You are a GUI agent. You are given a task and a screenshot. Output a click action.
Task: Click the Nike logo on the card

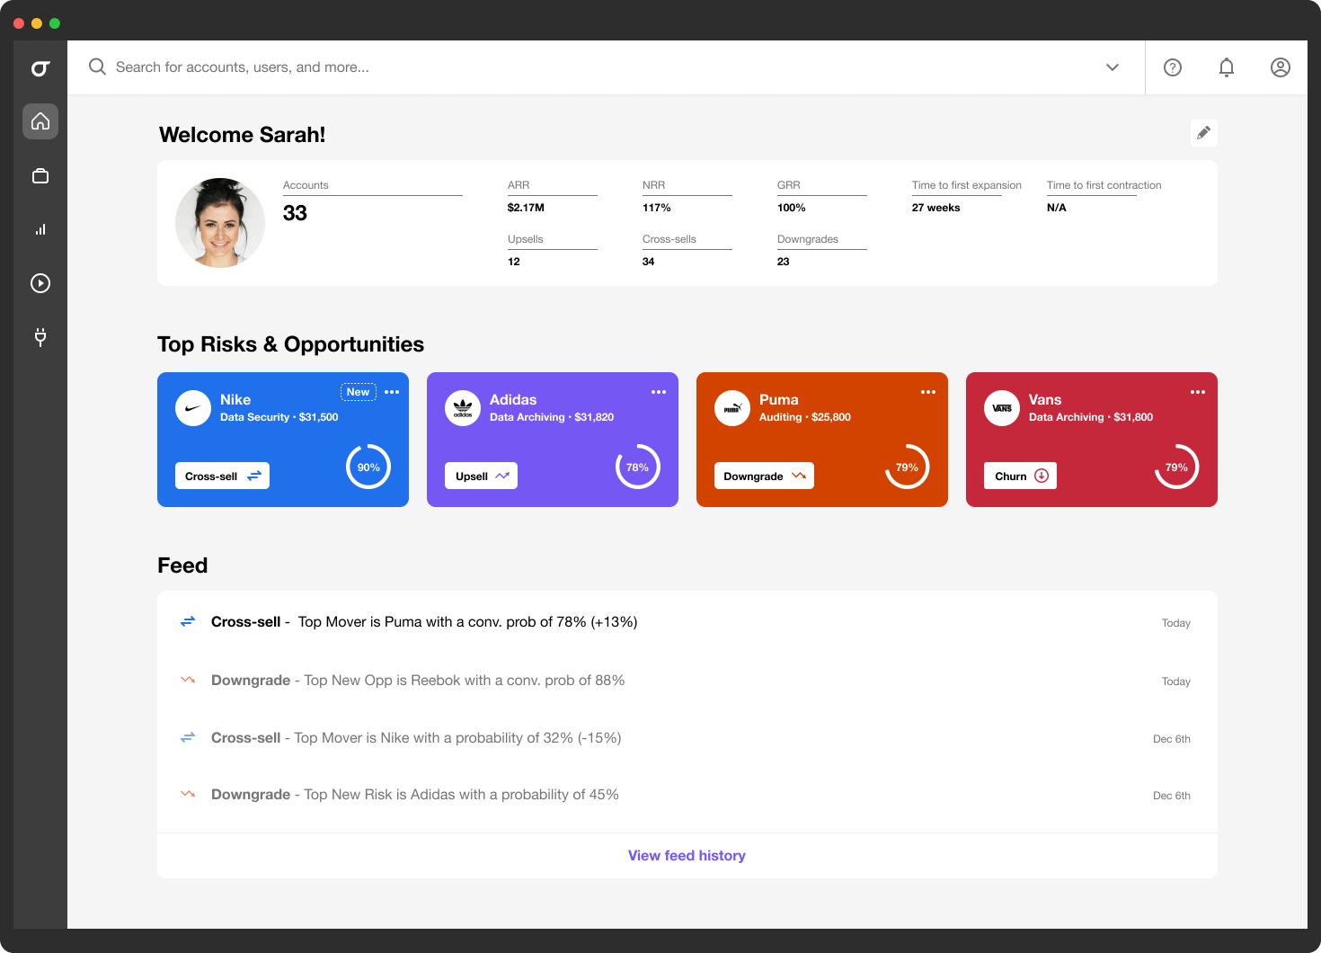pyautogui.click(x=193, y=408)
